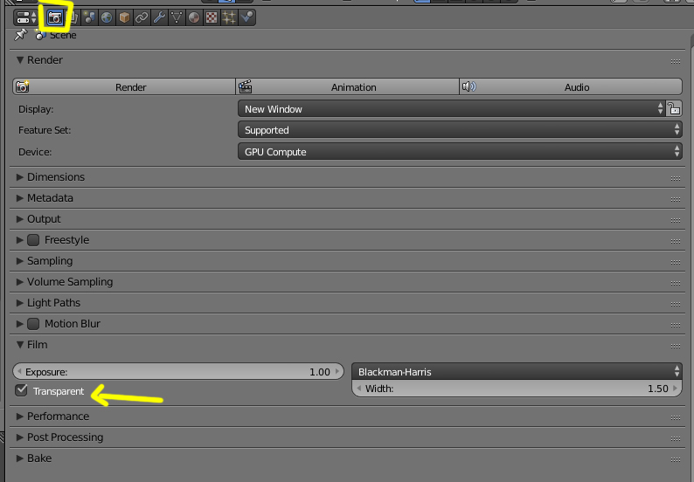Viewport: 694px width, 482px height.
Task: Click the Exposure value slider
Action: 178,372
